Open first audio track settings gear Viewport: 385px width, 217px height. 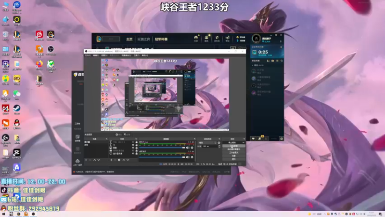coord(192,148)
